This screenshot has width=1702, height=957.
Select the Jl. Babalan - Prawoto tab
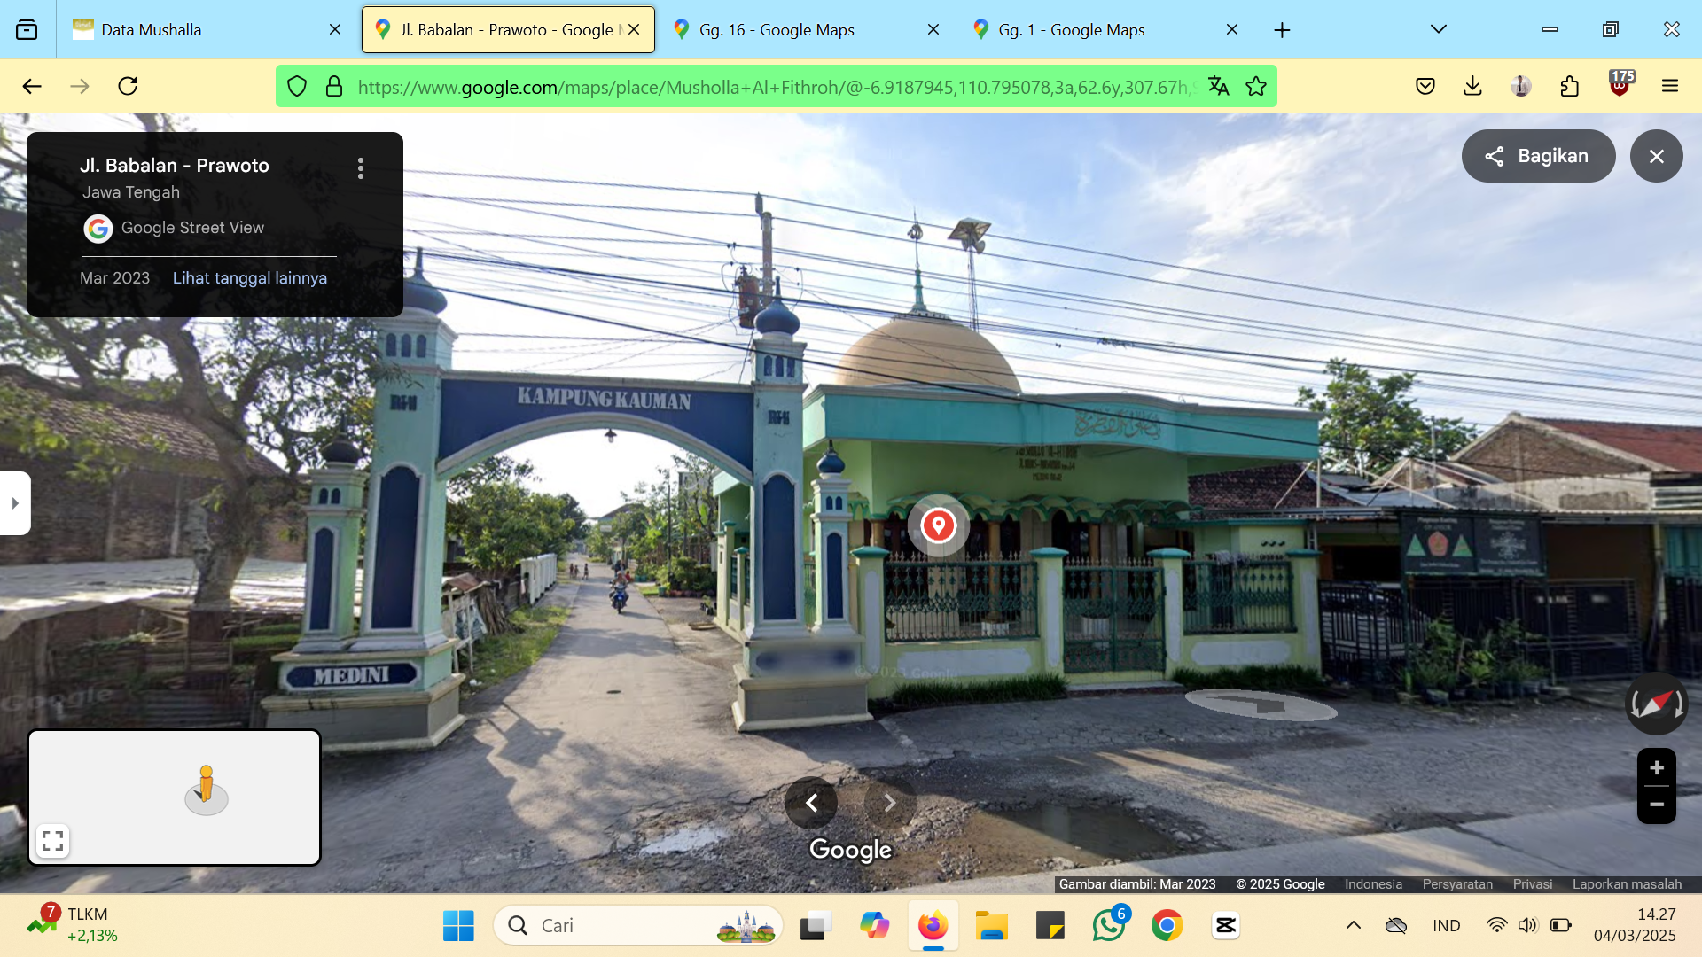507,29
